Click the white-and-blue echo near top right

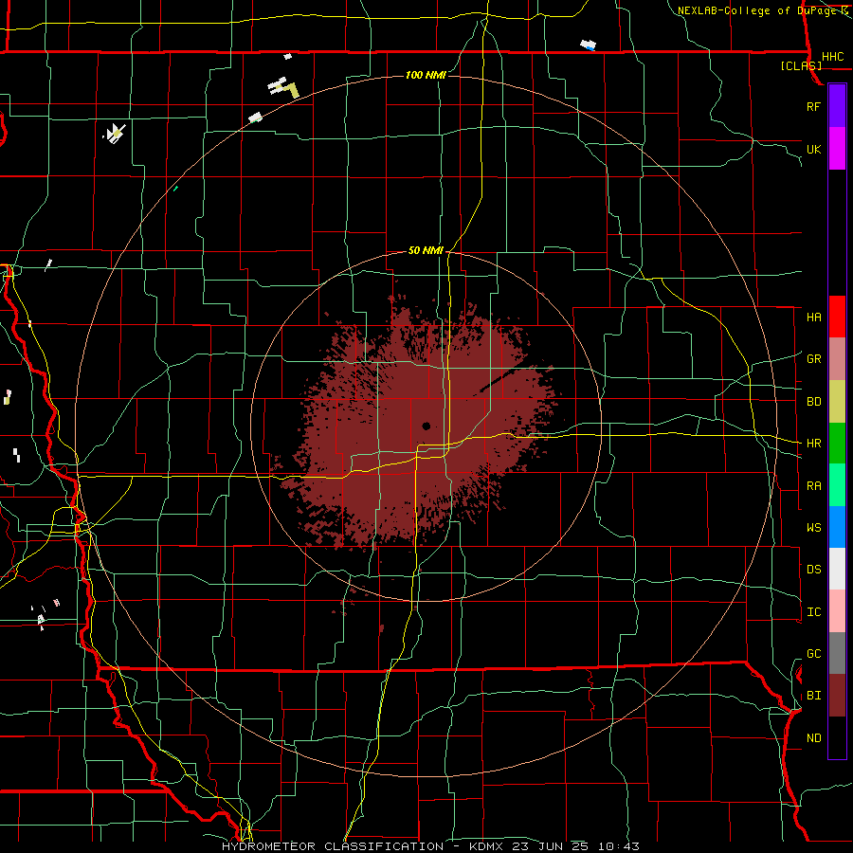(x=588, y=45)
